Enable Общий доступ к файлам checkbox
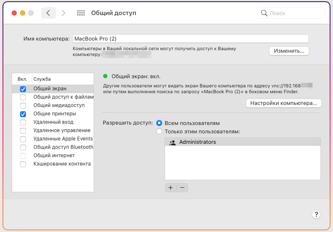 23,97
